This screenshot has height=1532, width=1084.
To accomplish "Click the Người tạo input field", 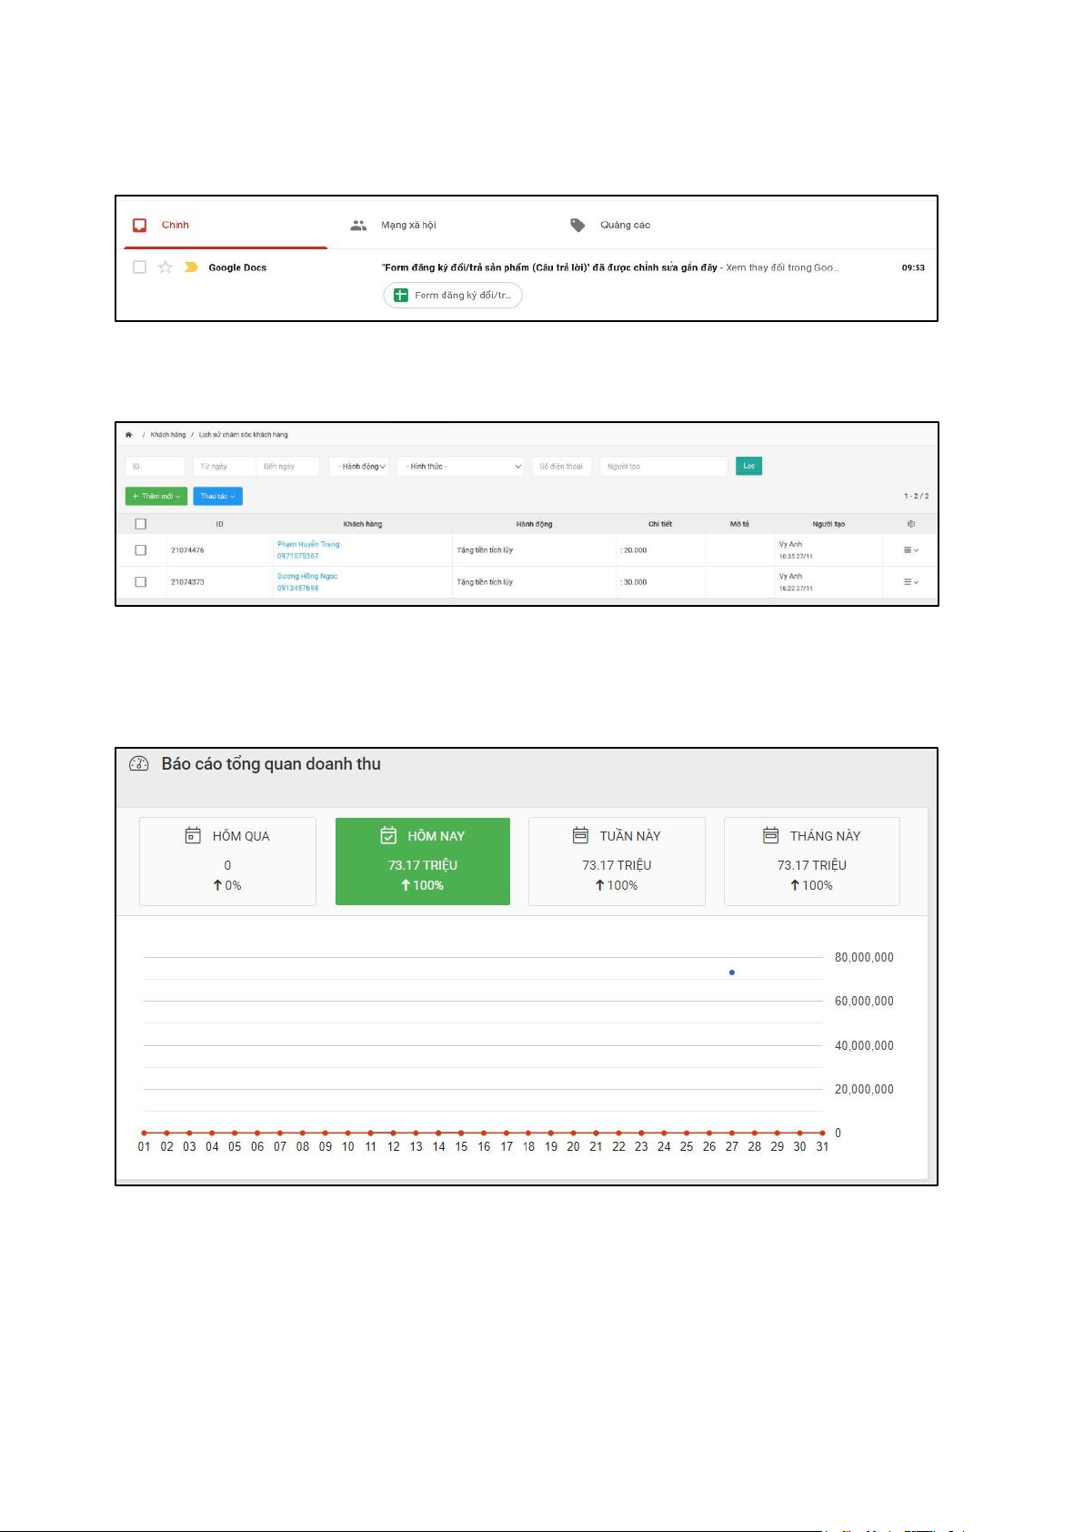I will (x=664, y=467).
